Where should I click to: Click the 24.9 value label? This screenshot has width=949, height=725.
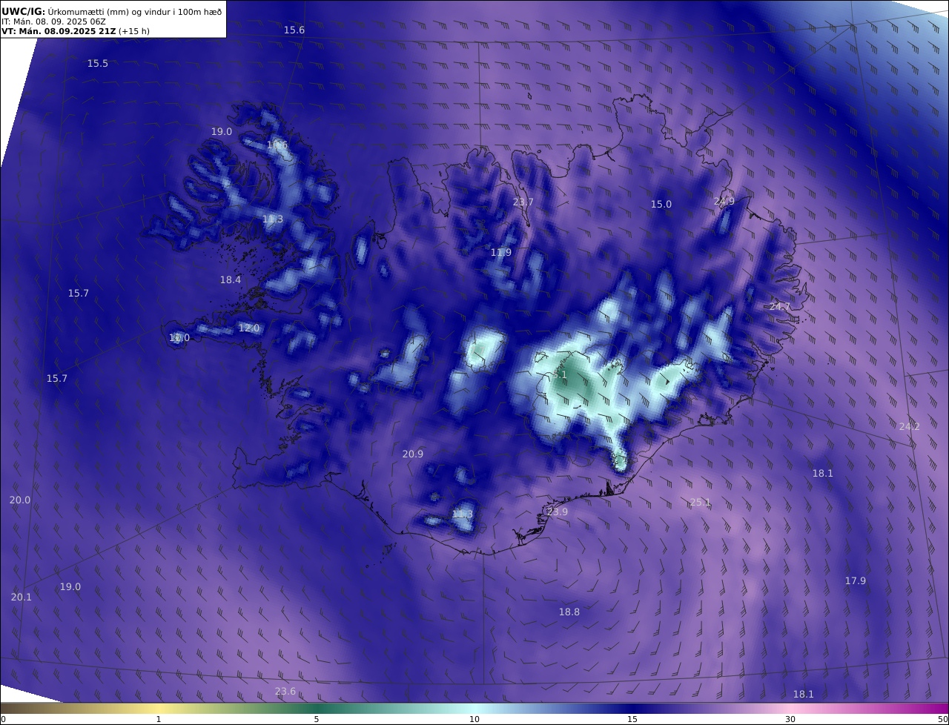(724, 202)
